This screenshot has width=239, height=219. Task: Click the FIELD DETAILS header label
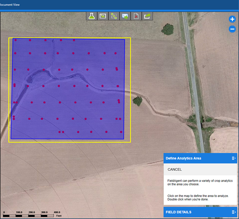click(x=178, y=212)
